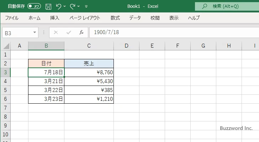Select the cell showing ¥8,760
This screenshot has height=142, width=259.
tap(89, 72)
